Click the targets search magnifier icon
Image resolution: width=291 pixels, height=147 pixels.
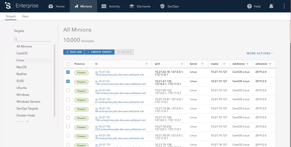click(x=16, y=39)
